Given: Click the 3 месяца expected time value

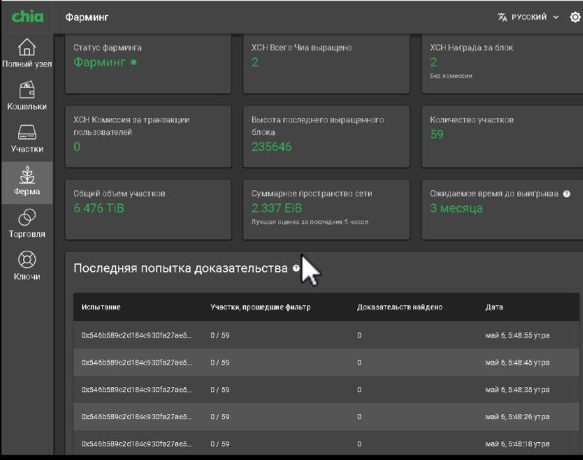Looking at the screenshot, I should (457, 208).
